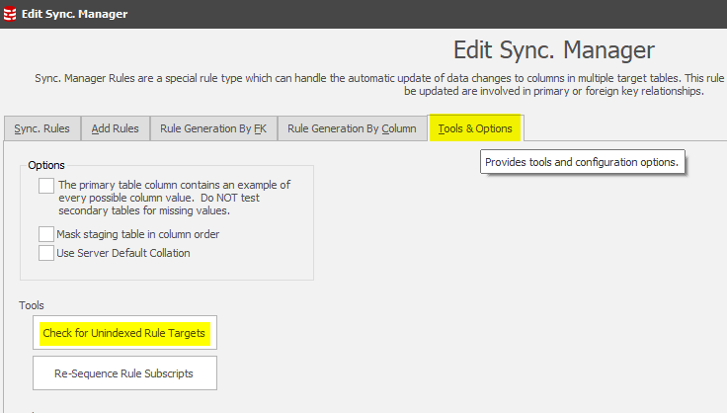Click the 'Use Server Default Collation' label text
727x413 pixels.
pyautogui.click(x=124, y=253)
